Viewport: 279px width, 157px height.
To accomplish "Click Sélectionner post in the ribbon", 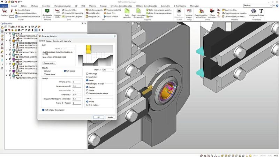I will coord(94,10).
